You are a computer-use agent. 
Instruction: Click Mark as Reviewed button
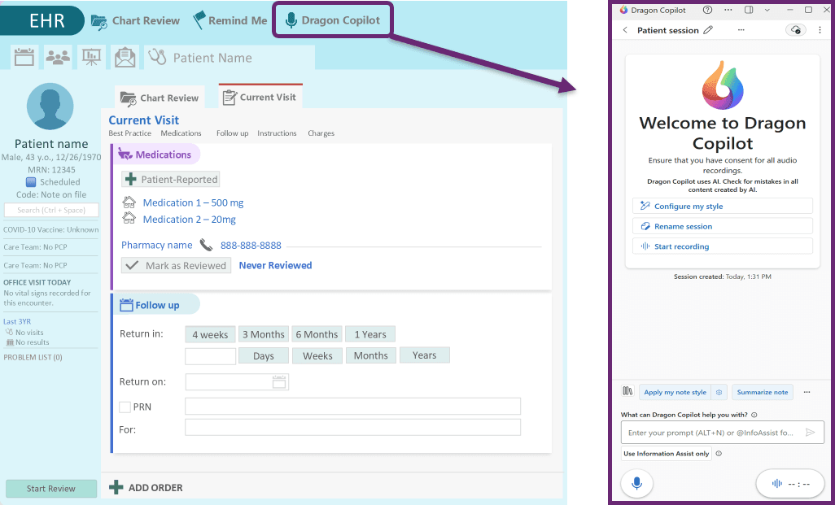pos(177,265)
